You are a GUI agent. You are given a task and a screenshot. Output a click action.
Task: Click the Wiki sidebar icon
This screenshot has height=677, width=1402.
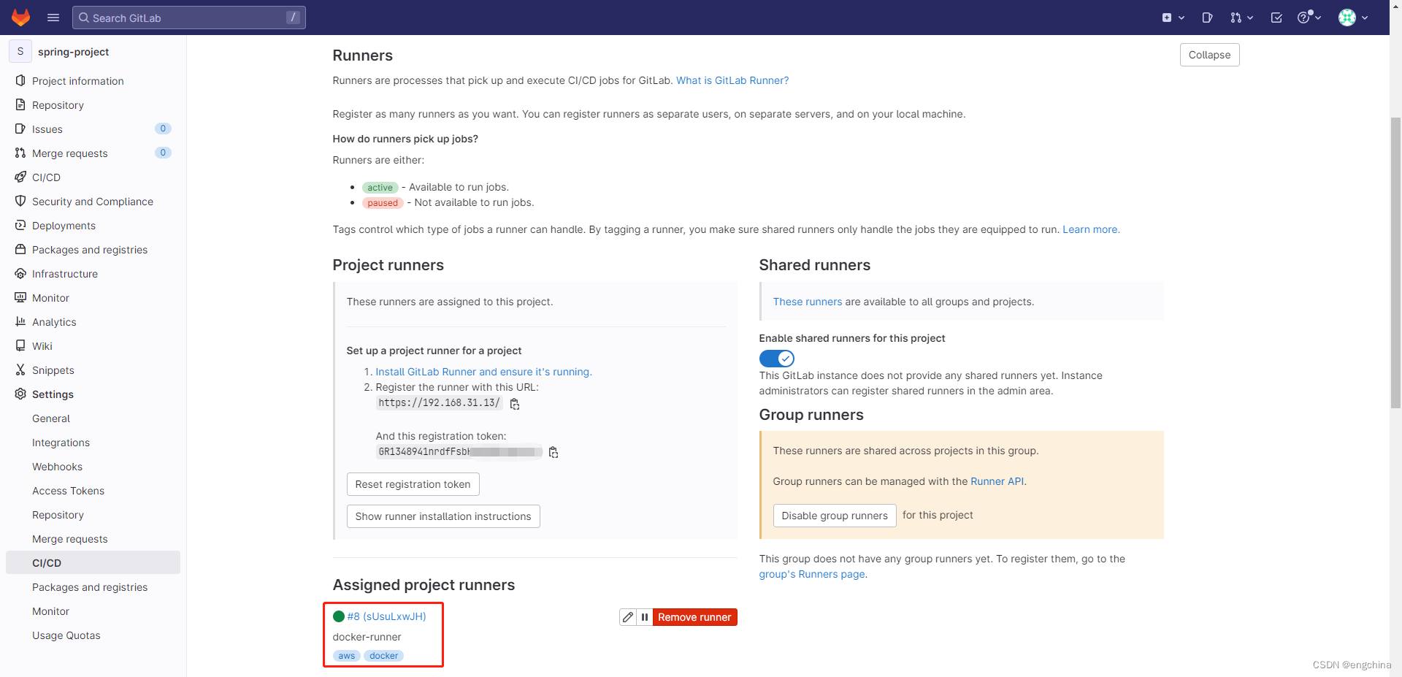pyautogui.click(x=20, y=345)
